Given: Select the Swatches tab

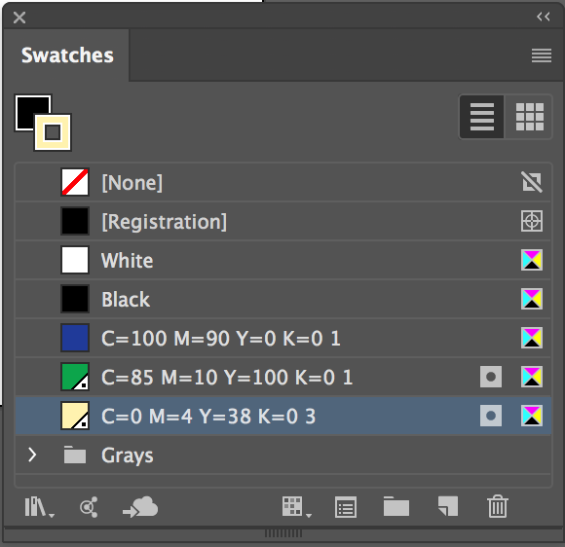Looking at the screenshot, I should pyautogui.click(x=67, y=55).
